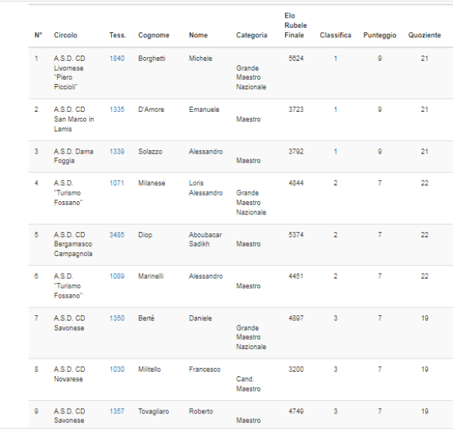Click tessera number 1030 for Militello
Image resolution: width=453 pixels, height=431 pixels.
(117, 370)
